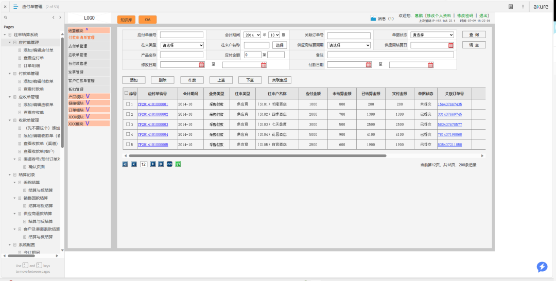556x281 pixels.
Task: Click the 查询 search button
Action: pyautogui.click(x=474, y=34)
